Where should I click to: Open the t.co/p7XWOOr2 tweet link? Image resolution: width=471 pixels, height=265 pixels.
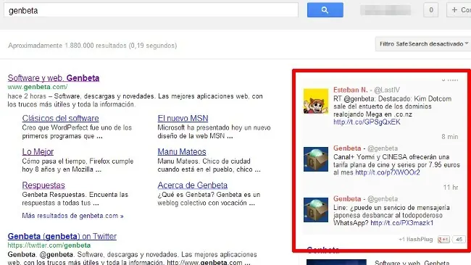(388, 172)
